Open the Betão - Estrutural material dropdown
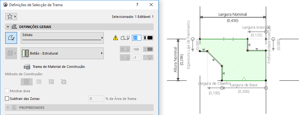 (62, 53)
